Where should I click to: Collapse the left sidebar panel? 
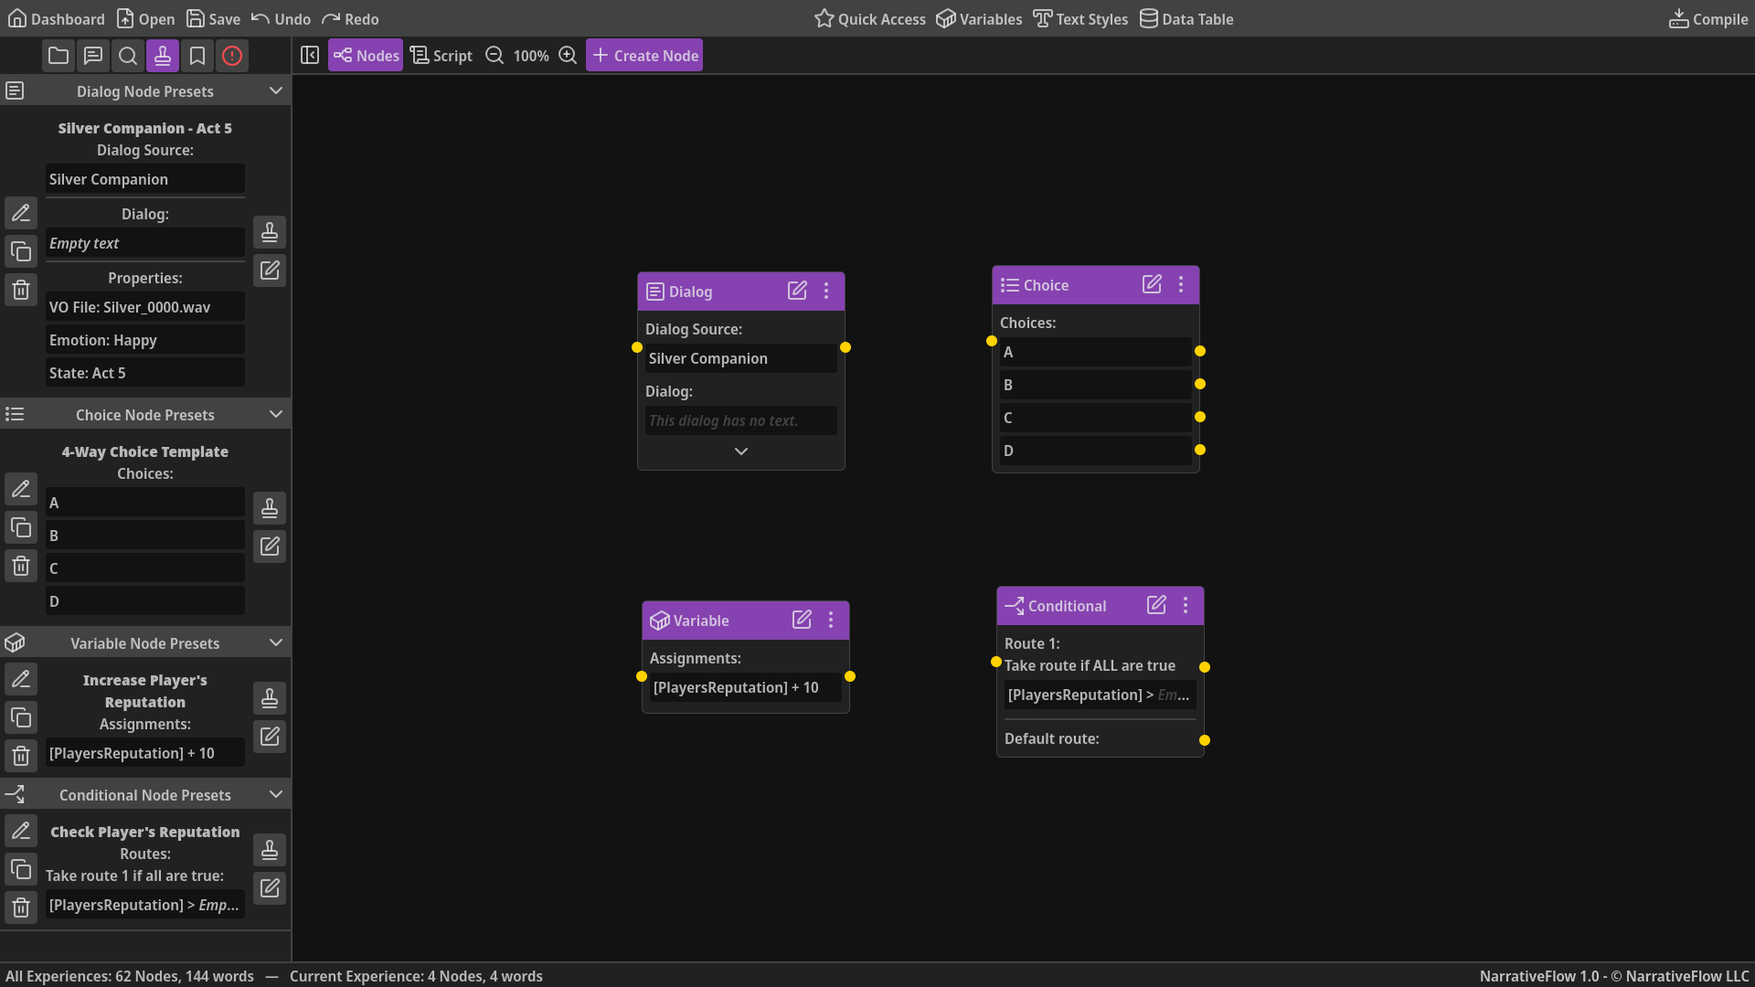point(310,55)
